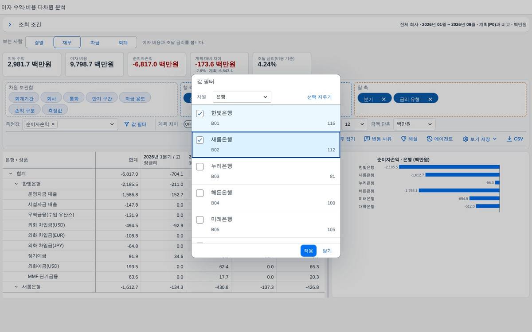Uncheck the 새롬은행 checkbox
Image resolution: width=532 pixels, height=332 pixels.
[200, 140]
